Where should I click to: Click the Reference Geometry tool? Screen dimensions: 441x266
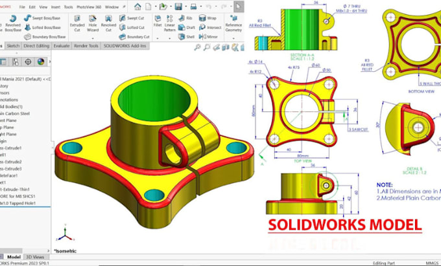[233, 23]
